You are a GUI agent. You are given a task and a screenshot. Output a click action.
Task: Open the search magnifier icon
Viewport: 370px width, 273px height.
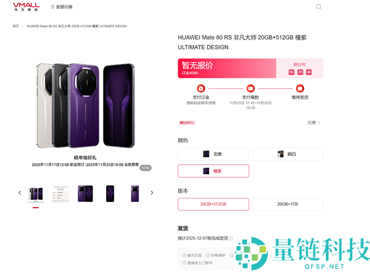[319, 7]
